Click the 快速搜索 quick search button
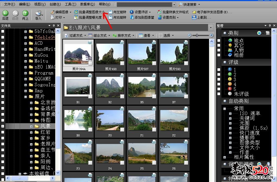The width and height of the screenshot is (277, 182). (190, 4)
